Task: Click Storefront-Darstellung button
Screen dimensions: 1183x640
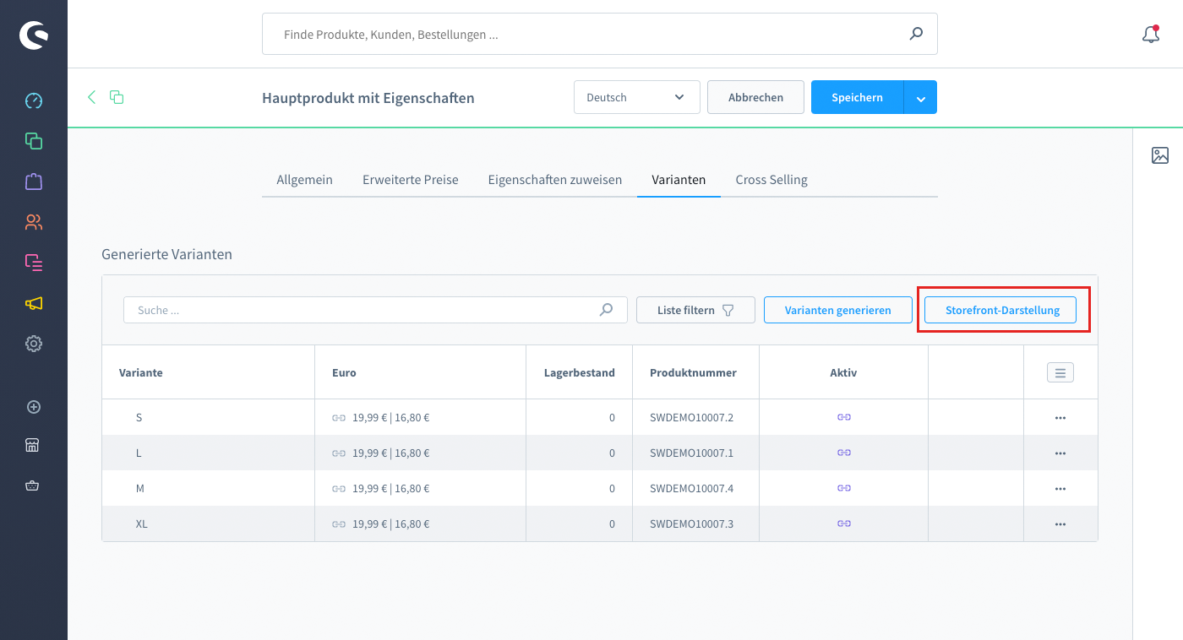Action: (1002, 310)
